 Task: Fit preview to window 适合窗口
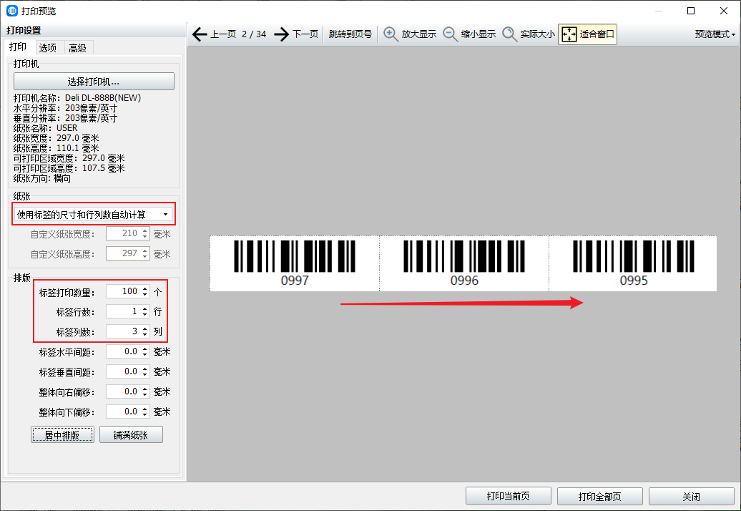pyautogui.click(x=587, y=34)
